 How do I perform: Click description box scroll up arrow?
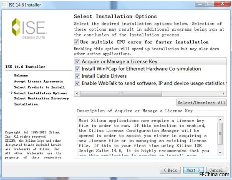point(220,120)
